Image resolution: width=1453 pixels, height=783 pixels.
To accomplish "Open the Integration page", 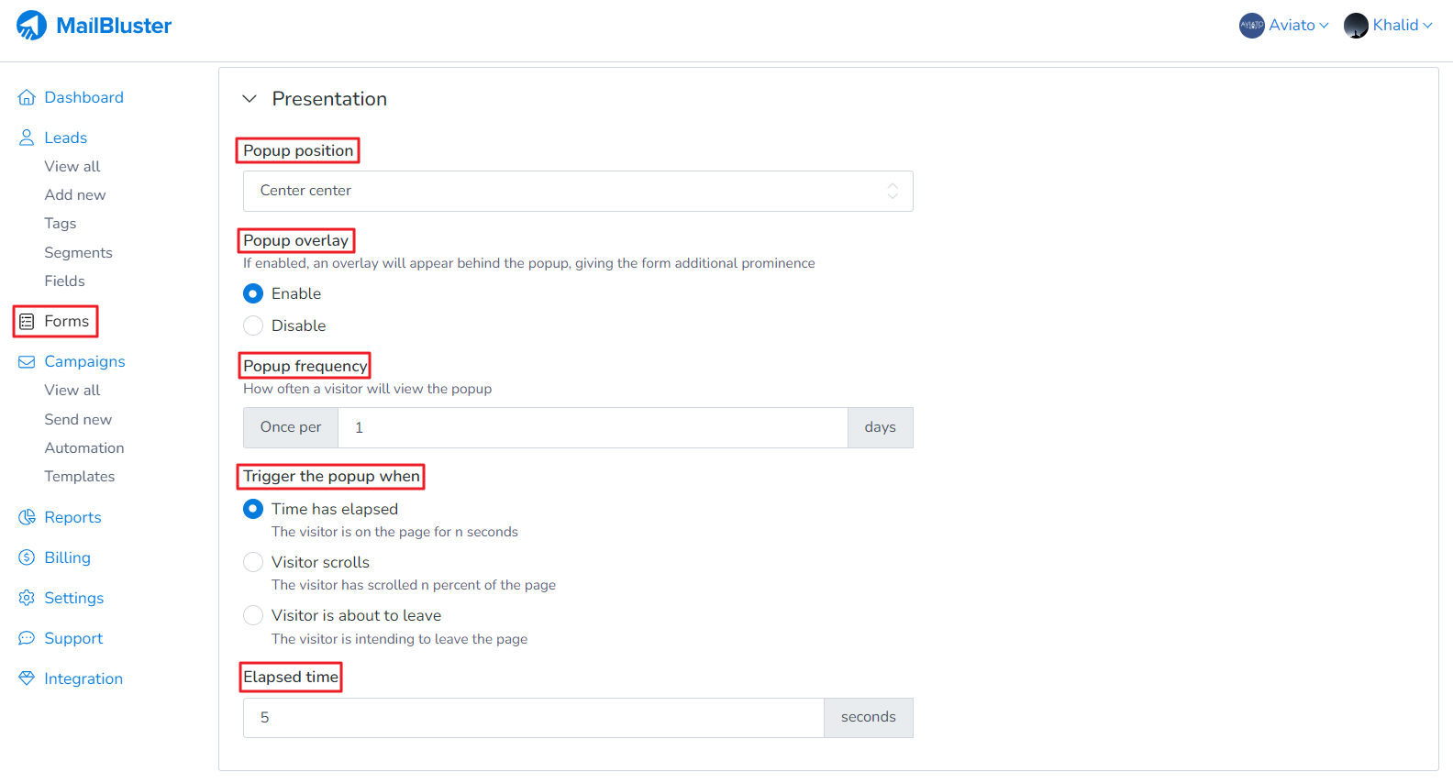I will 83,678.
